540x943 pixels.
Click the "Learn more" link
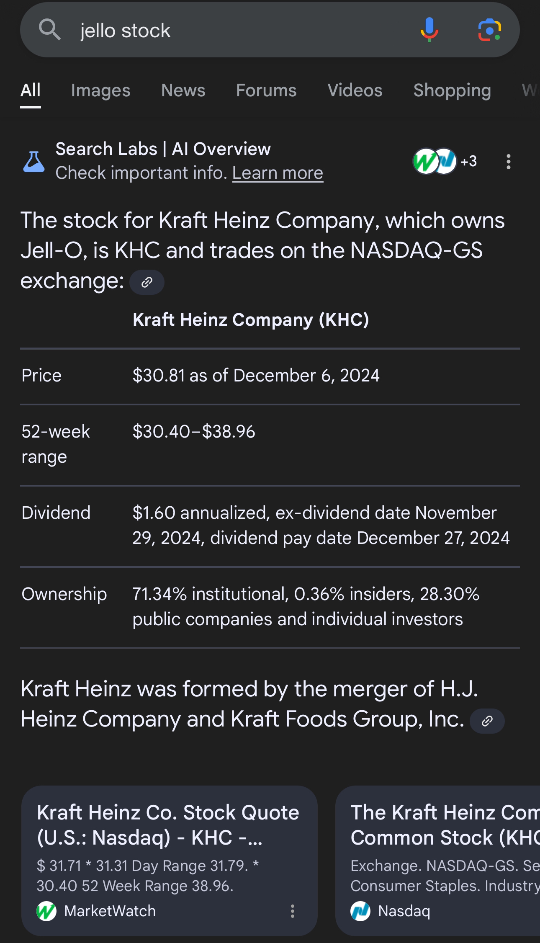278,173
